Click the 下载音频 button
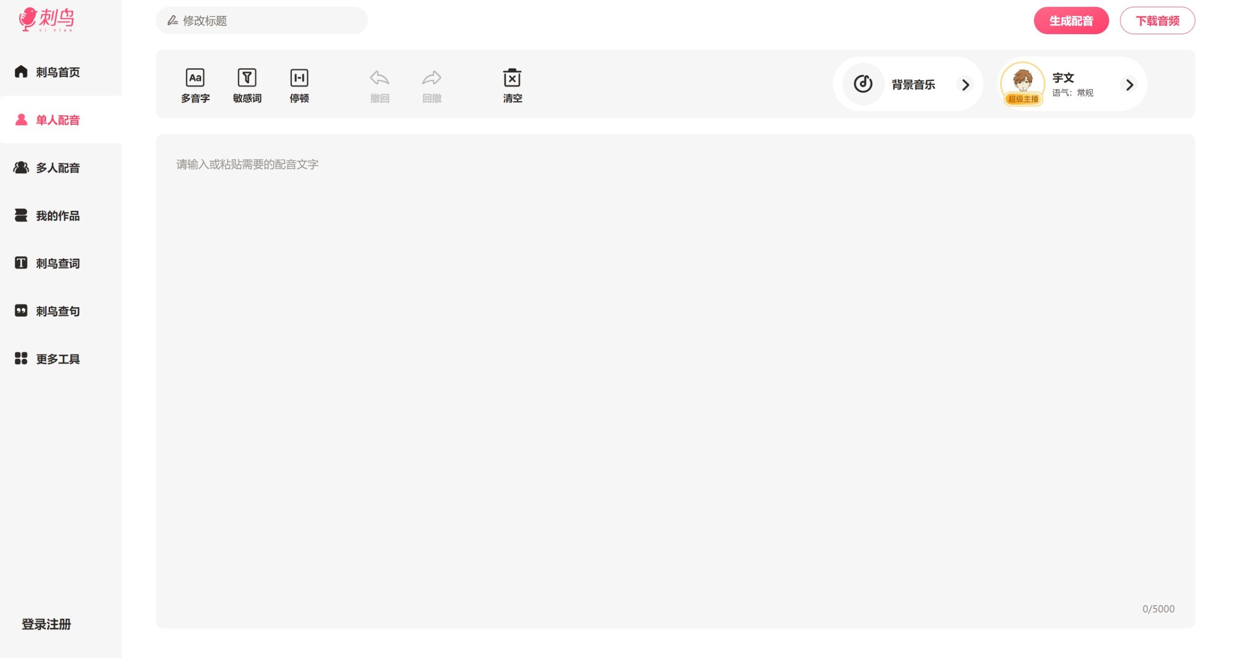The image size is (1234, 658). pyautogui.click(x=1157, y=21)
